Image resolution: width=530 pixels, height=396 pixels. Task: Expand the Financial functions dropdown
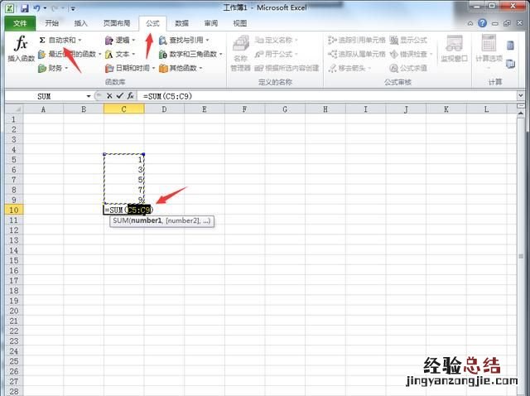(65, 68)
